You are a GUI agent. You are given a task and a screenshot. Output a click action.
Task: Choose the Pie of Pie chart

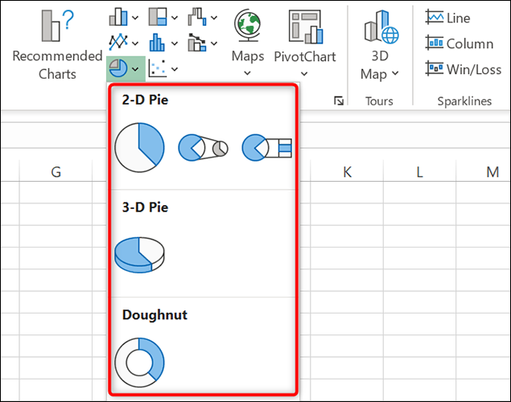(203, 148)
